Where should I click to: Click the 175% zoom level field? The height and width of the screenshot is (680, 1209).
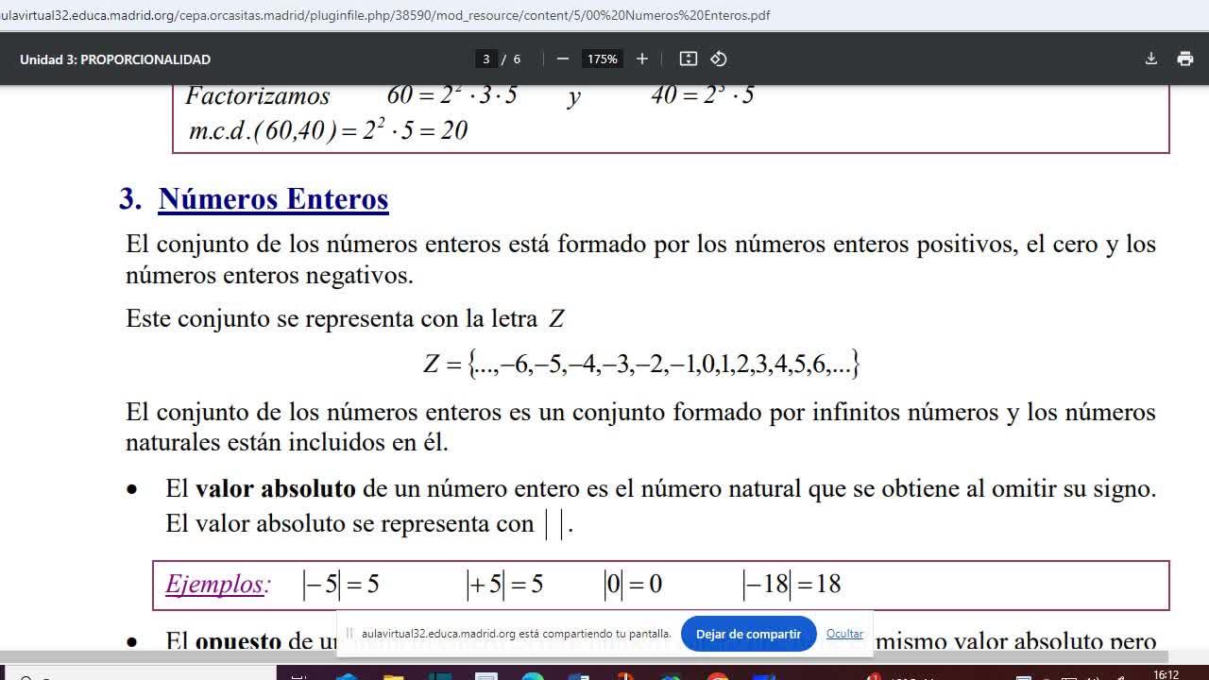[602, 59]
